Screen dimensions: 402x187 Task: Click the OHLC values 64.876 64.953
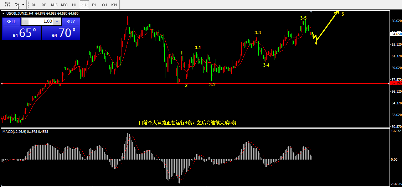tap(46, 14)
